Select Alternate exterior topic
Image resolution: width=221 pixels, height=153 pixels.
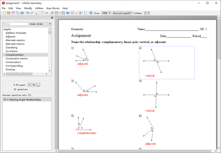[15, 40]
